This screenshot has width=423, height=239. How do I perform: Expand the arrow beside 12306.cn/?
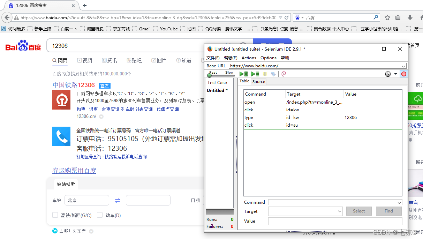tap(101, 117)
